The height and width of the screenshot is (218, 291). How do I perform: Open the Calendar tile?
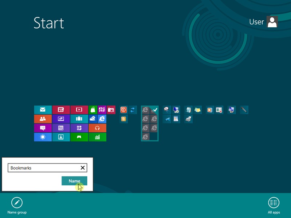pyautogui.click(x=61, y=128)
